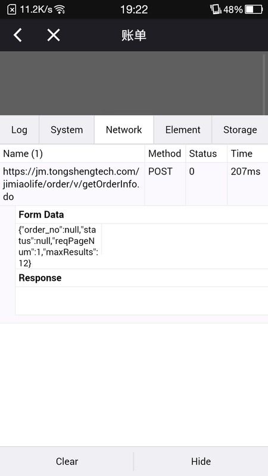Switch to the Element tab
The image size is (268, 476).
coord(183,130)
